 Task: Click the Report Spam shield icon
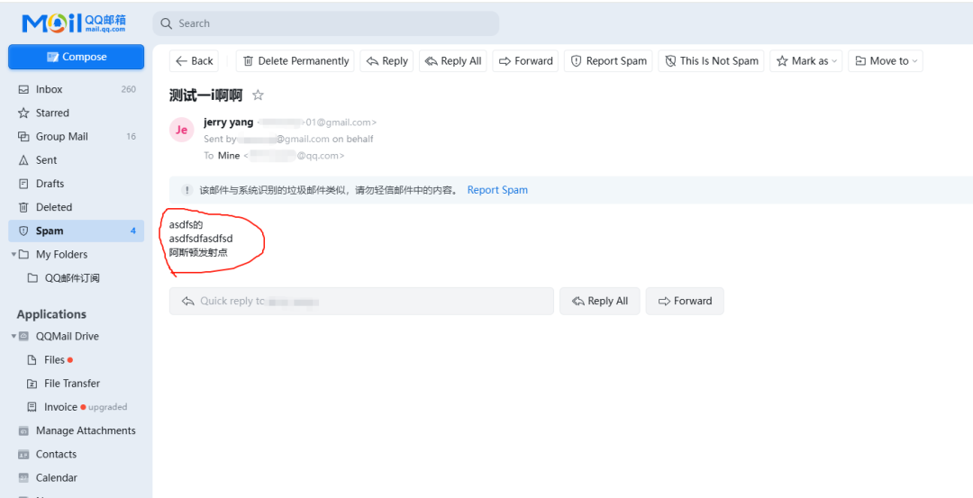577,61
